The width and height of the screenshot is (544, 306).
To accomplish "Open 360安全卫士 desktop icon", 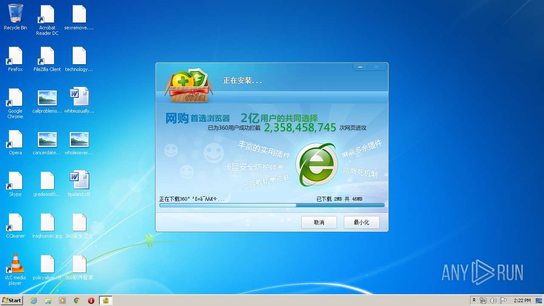I will (79, 225).
